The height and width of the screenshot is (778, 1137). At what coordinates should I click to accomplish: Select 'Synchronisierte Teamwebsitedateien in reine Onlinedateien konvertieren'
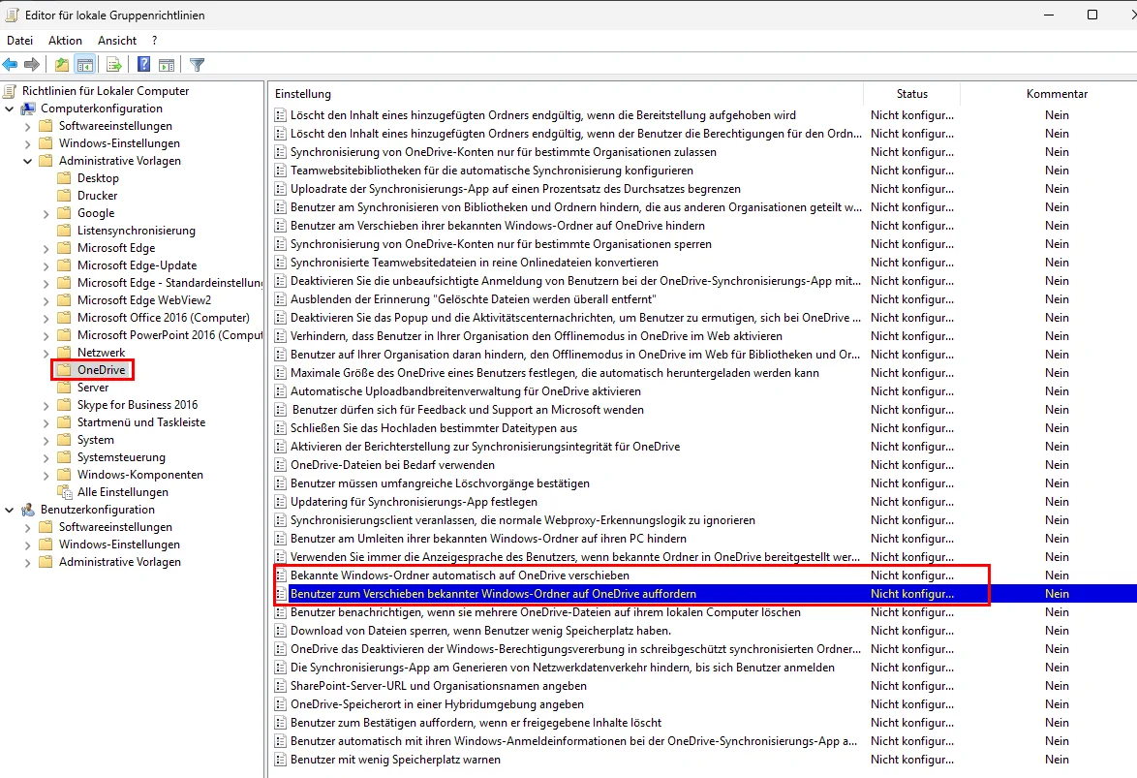point(475,263)
